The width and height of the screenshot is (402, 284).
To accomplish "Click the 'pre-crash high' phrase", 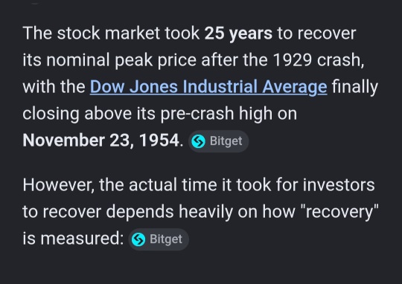I will (x=216, y=114).
